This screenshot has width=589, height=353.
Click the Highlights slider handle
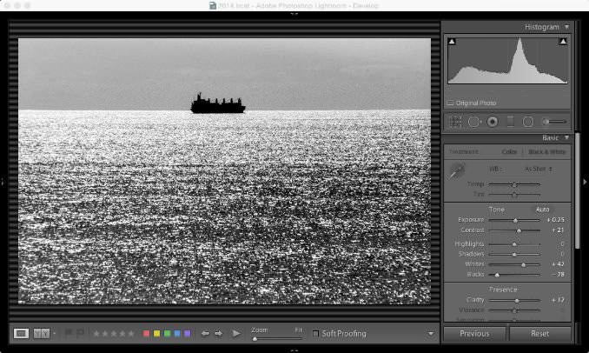(514, 244)
